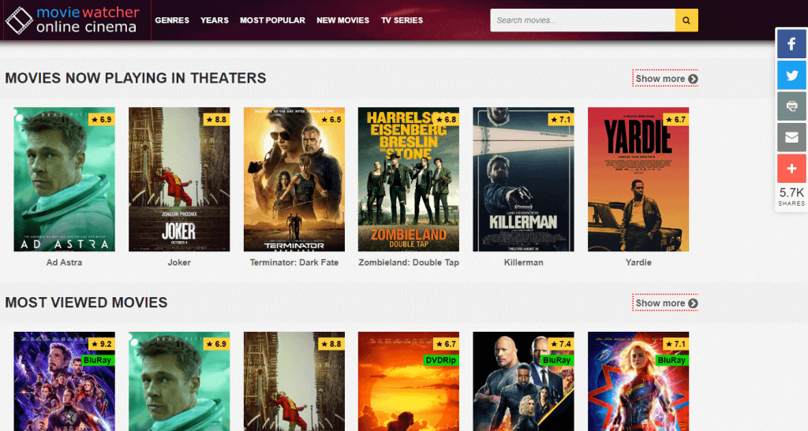This screenshot has width=808, height=431.
Task: Open the New Movies page
Action: pos(342,20)
